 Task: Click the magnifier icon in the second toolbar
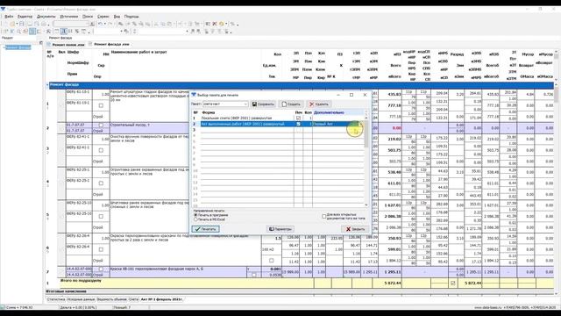pyautogui.click(x=18, y=32)
